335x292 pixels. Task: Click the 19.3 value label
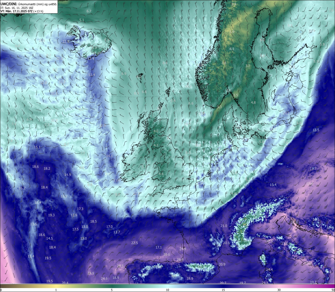click(51, 215)
